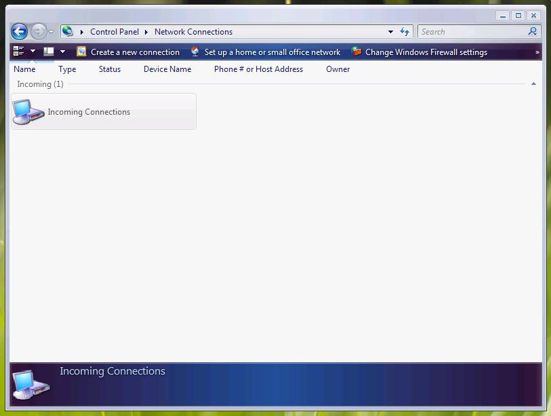Screen dimensions: 551x416
Task: Open recent pages dropdown beside Forward button
Action: pos(52,32)
